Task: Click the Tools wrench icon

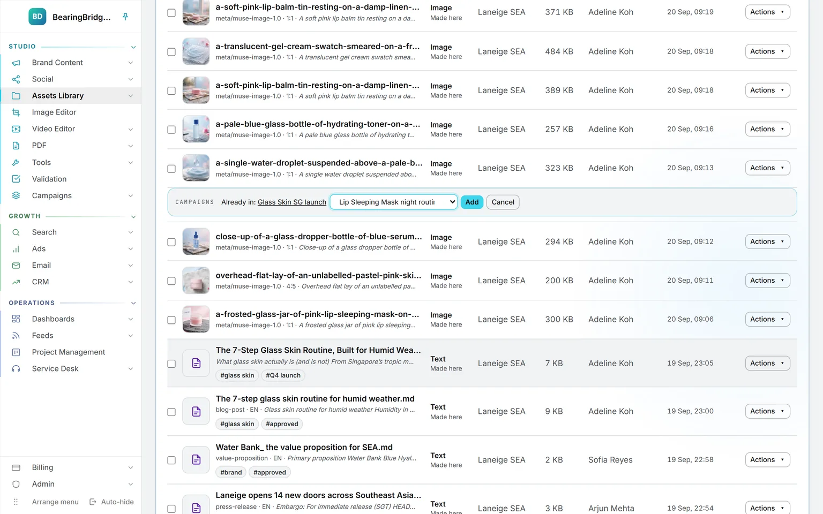Action: click(16, 162)
